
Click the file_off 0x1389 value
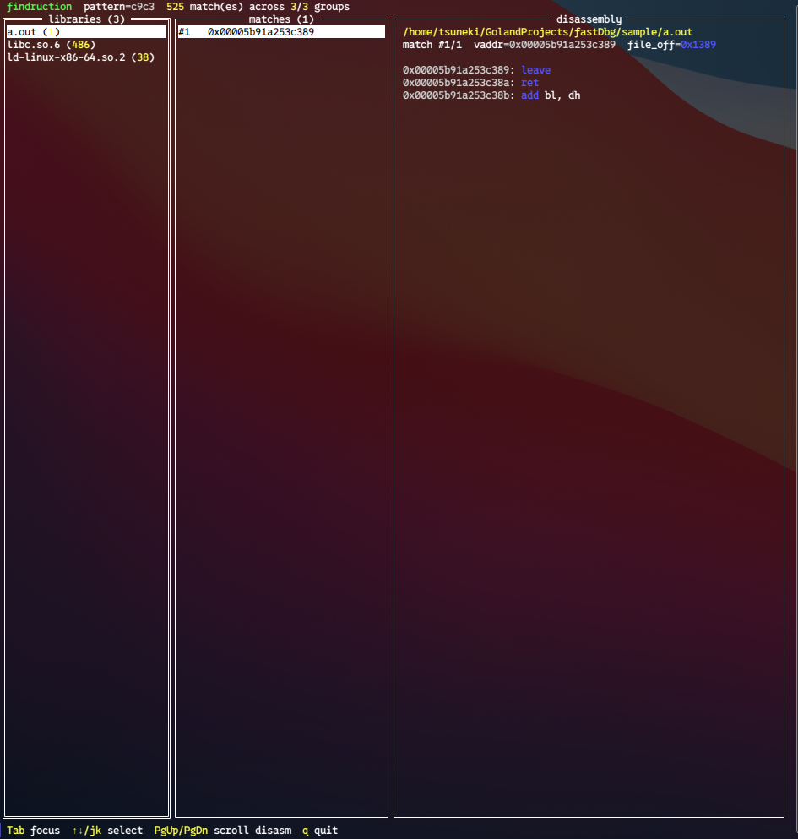[698, 45]
